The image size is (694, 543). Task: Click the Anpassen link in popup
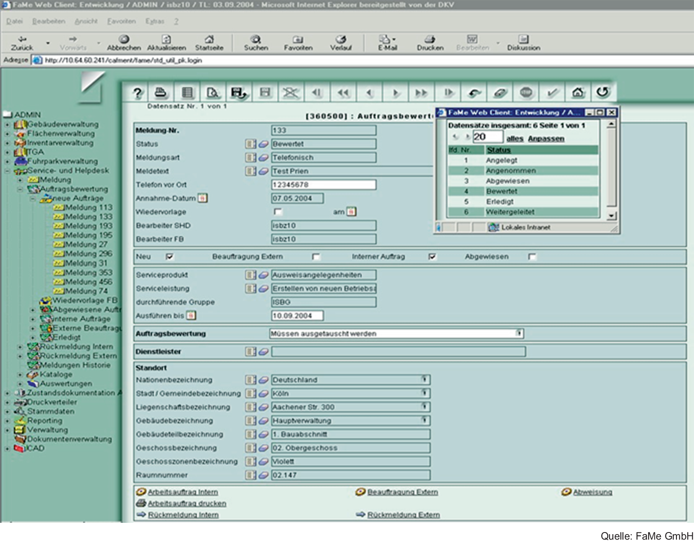[x=546, y=138]
